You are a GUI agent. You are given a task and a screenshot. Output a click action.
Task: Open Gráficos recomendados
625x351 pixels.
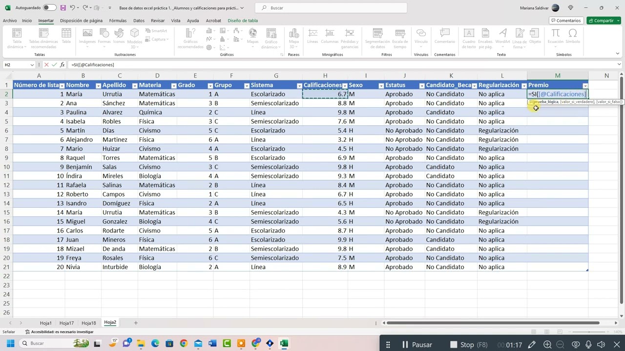(190, 38)
